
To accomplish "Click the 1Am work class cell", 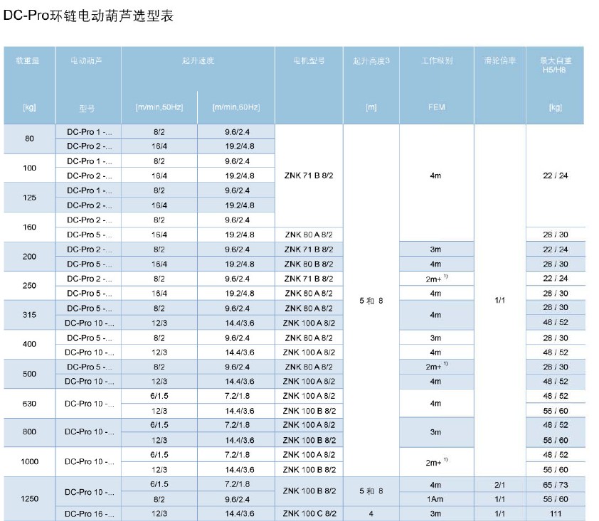I will click(x=436, y=499).
